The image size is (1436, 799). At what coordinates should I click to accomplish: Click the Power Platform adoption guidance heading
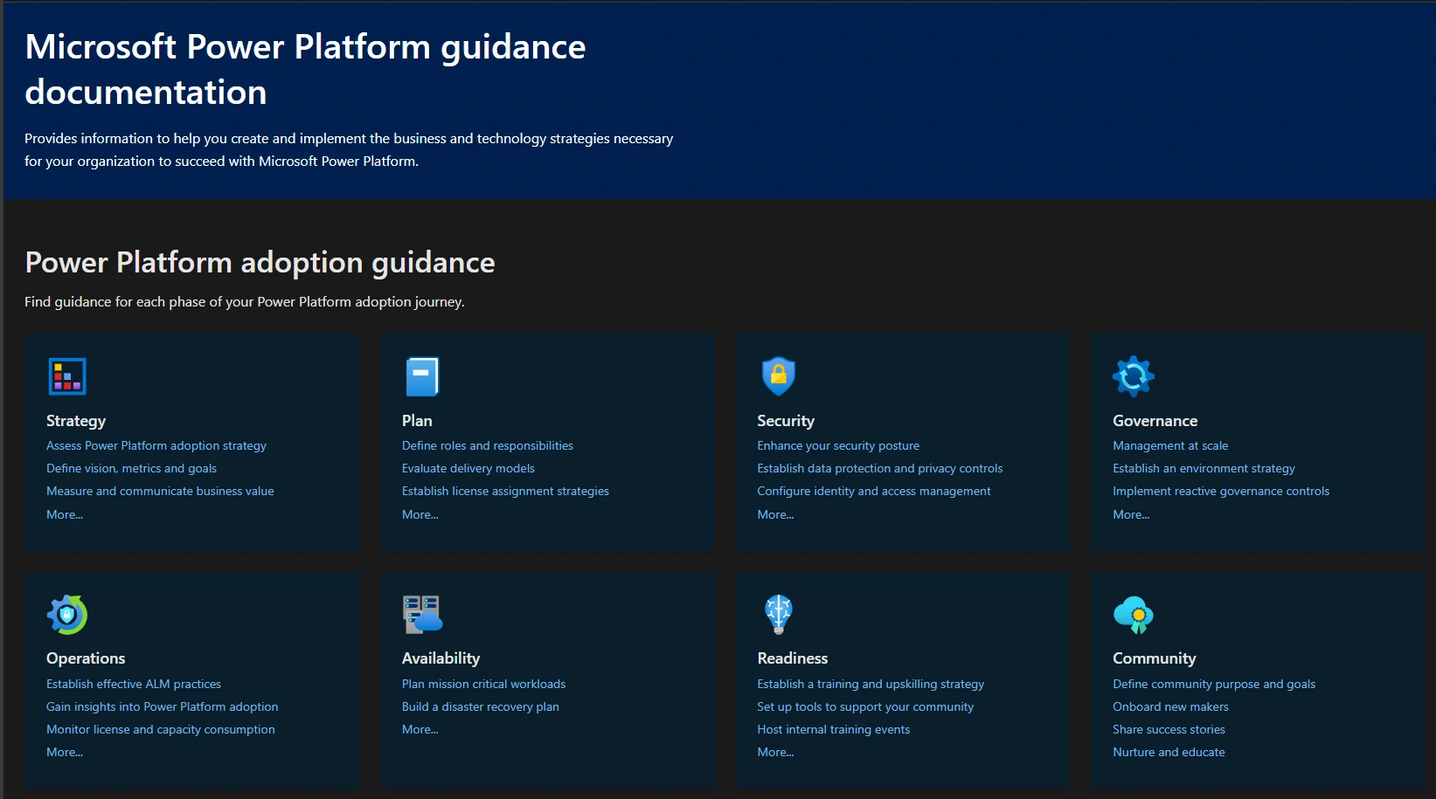(x=260, y=262)
